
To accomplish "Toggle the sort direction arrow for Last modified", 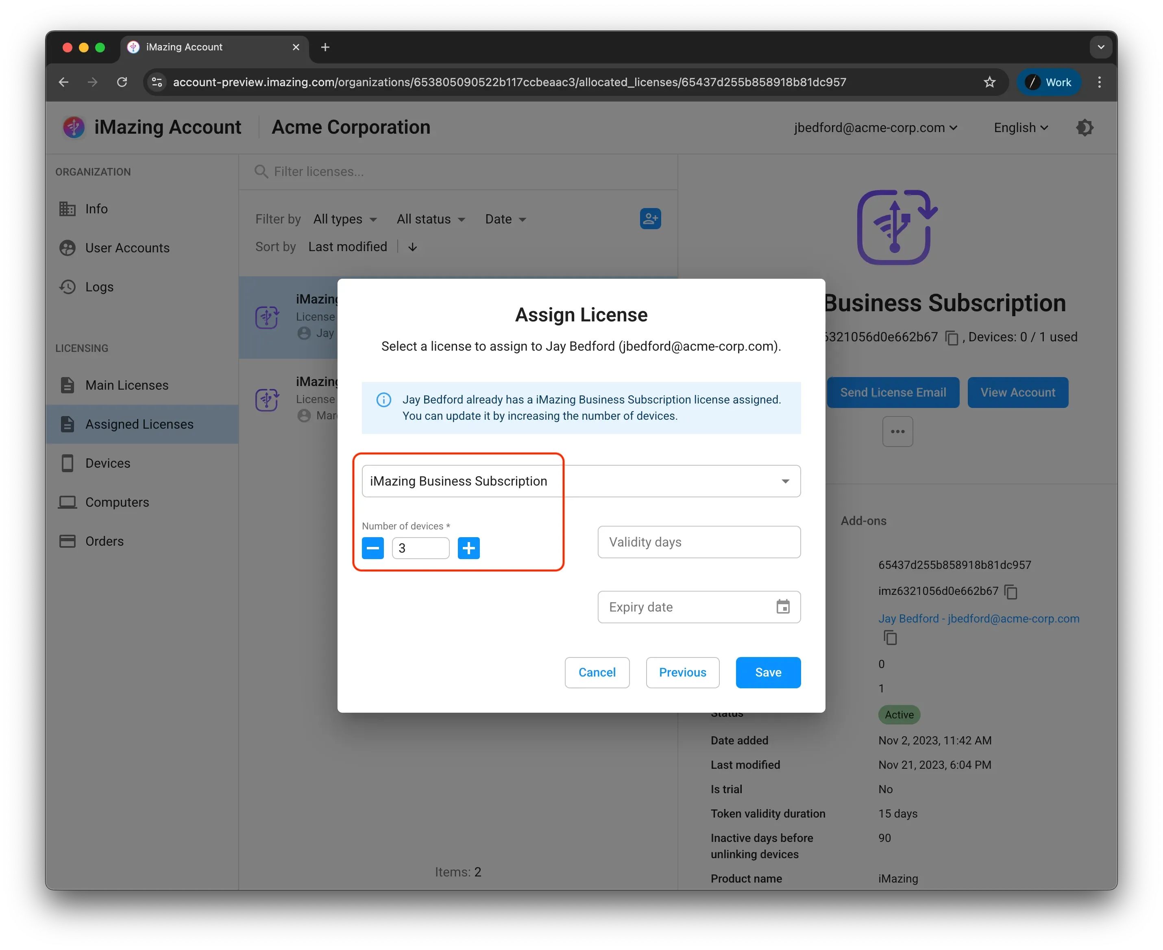I will [412, 247].
